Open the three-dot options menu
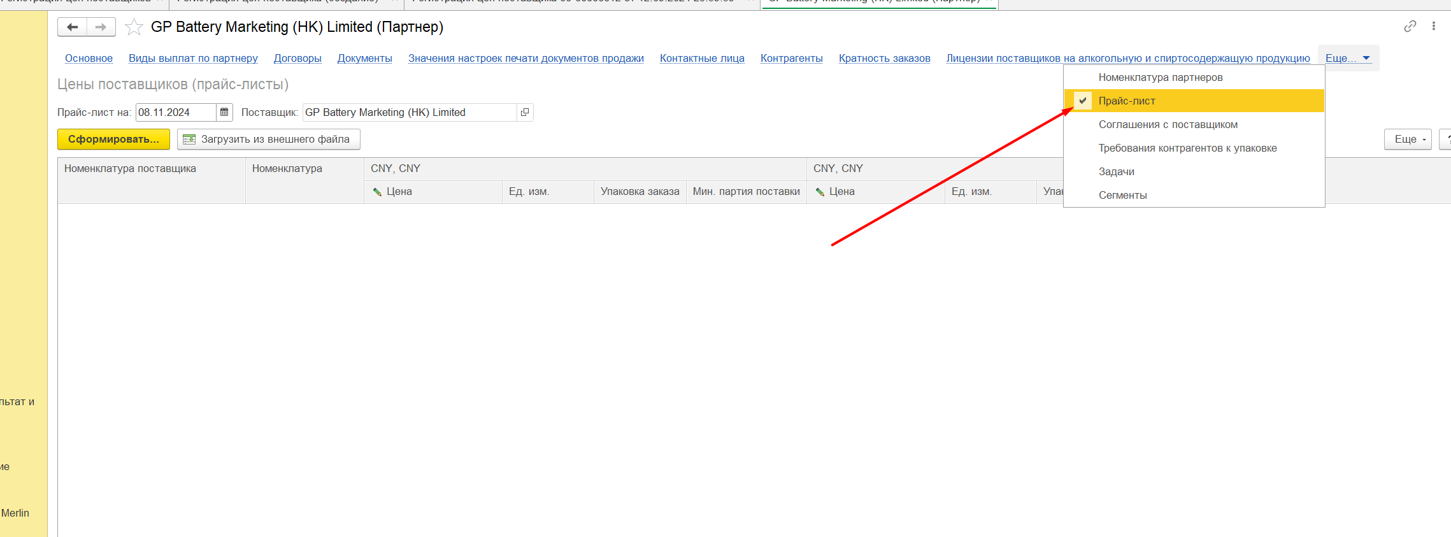 (1433, 26)
